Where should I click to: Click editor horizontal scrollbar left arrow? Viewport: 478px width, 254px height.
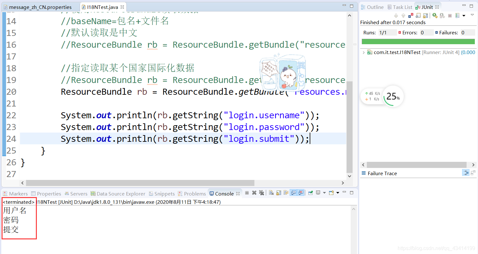click(22, 183)
